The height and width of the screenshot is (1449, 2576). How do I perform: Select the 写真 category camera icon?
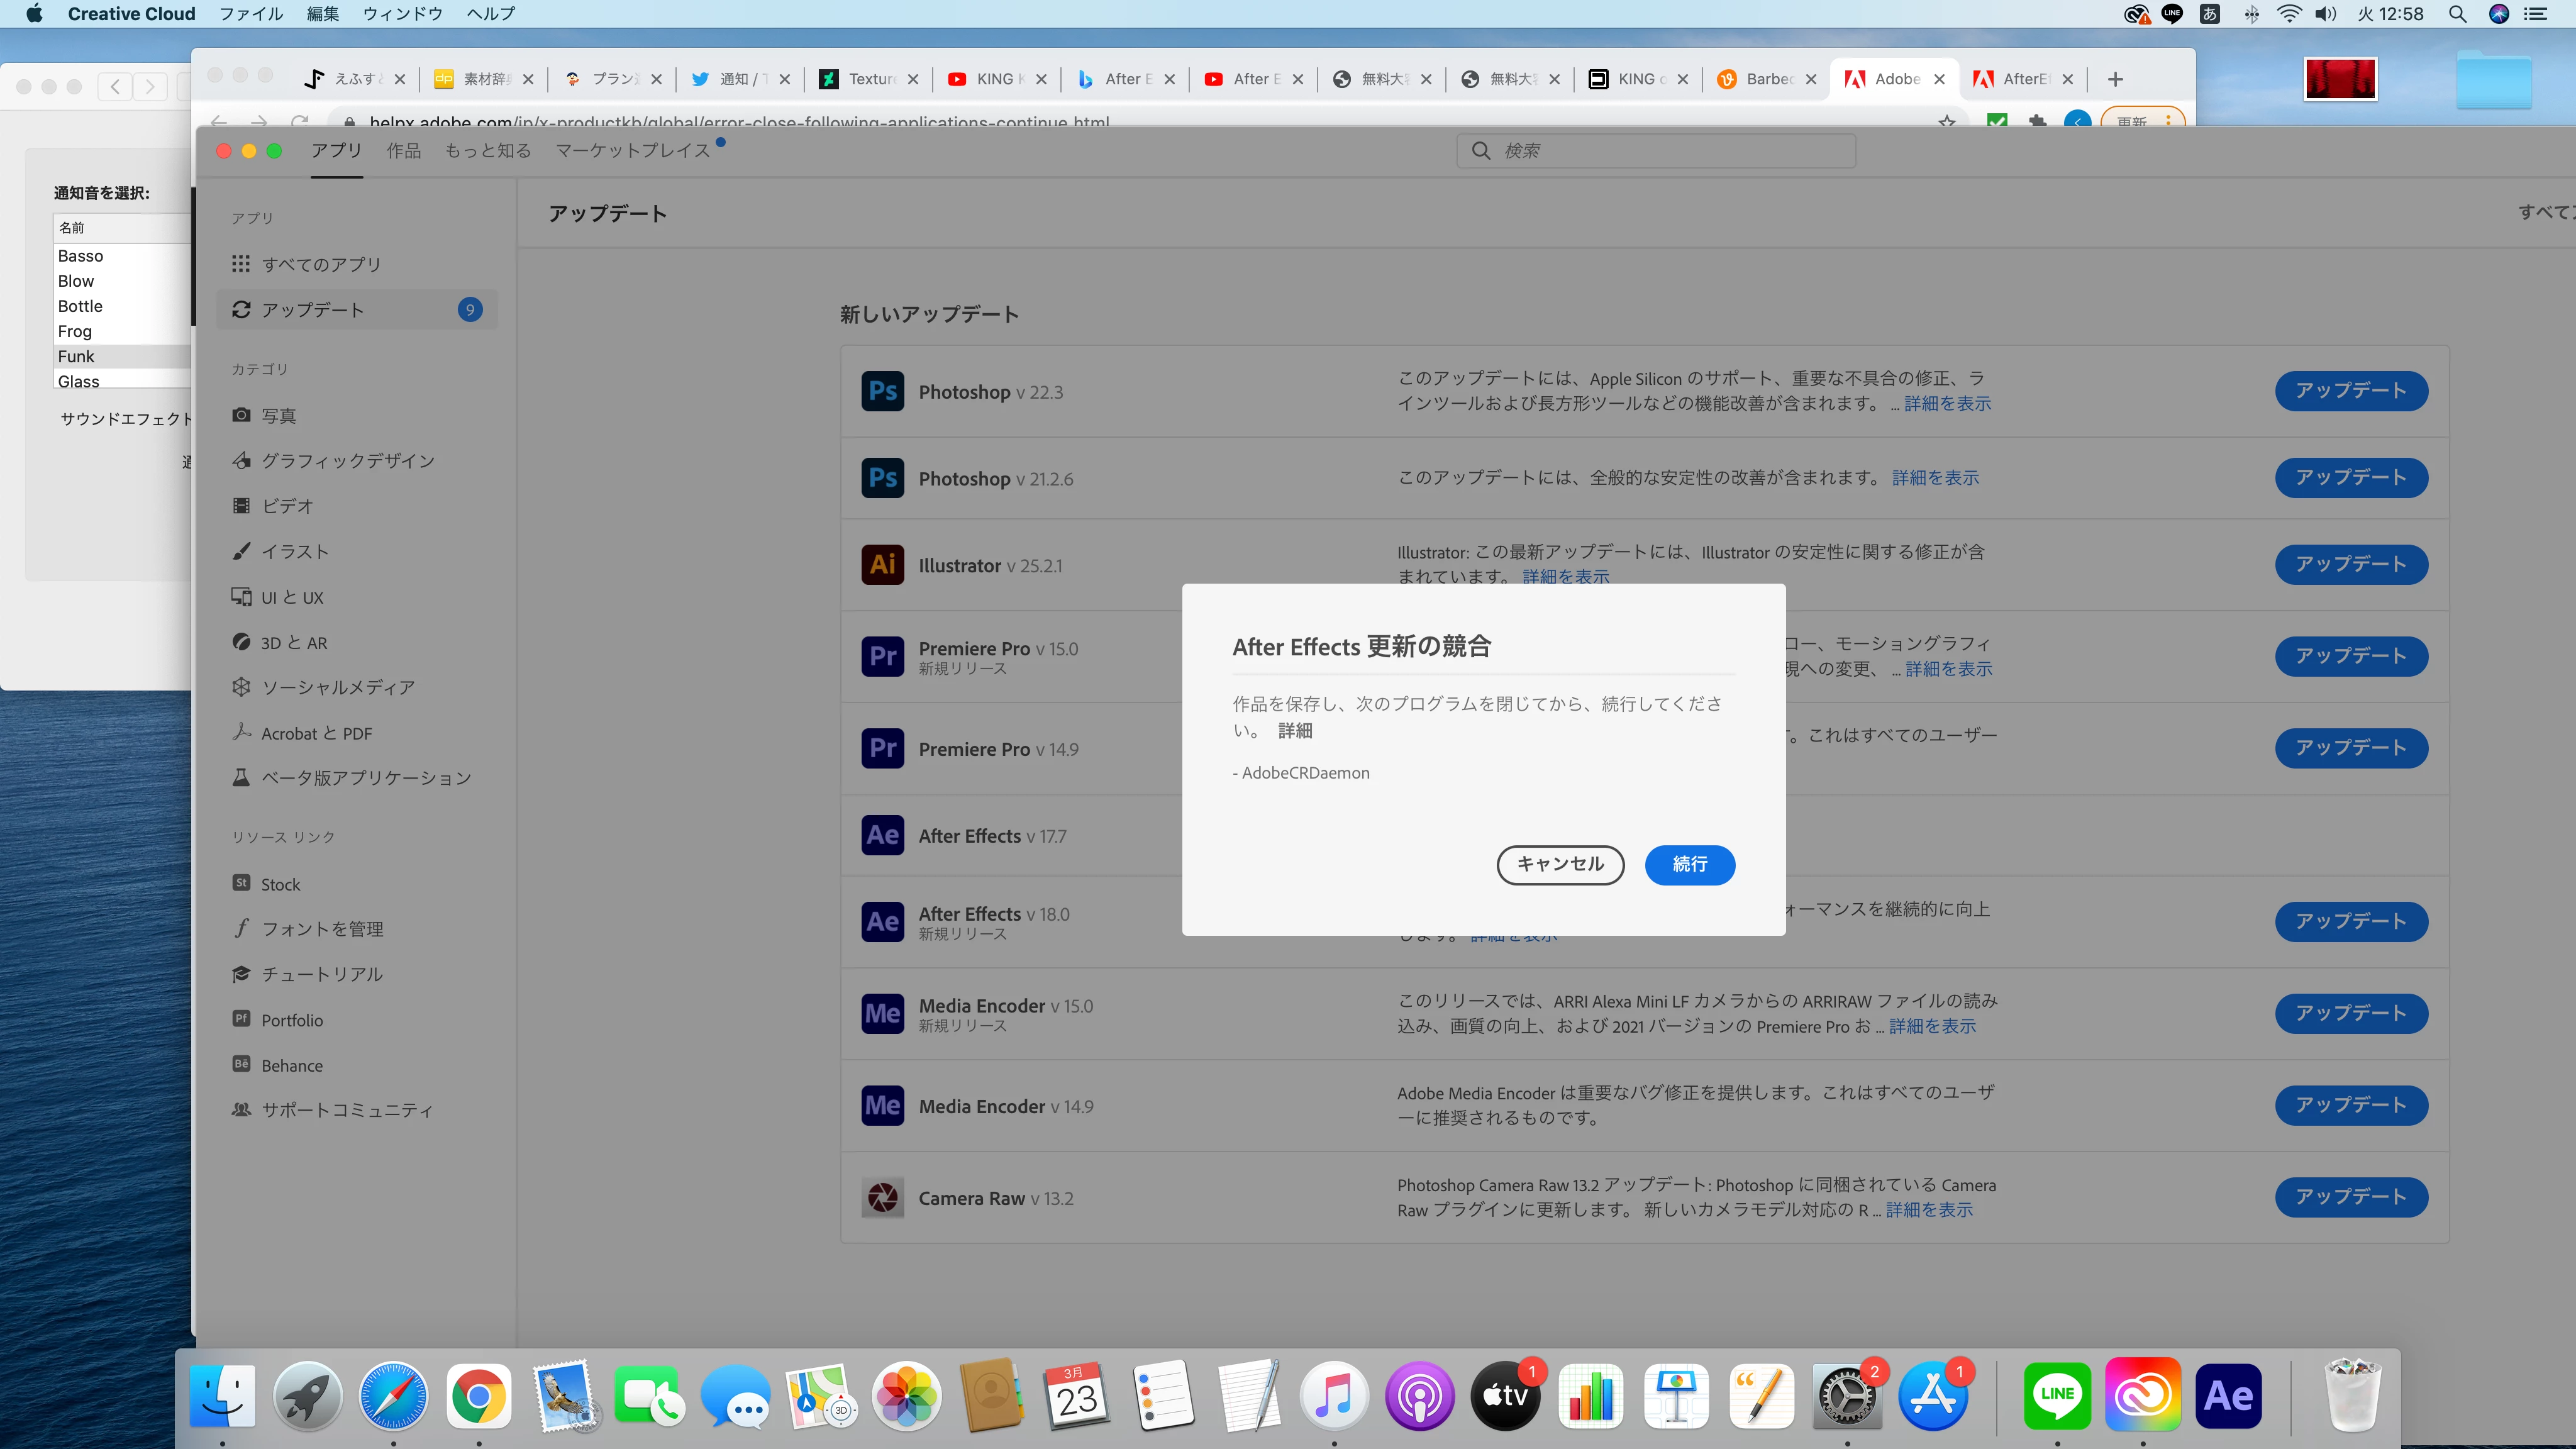(x=241, y=415)
